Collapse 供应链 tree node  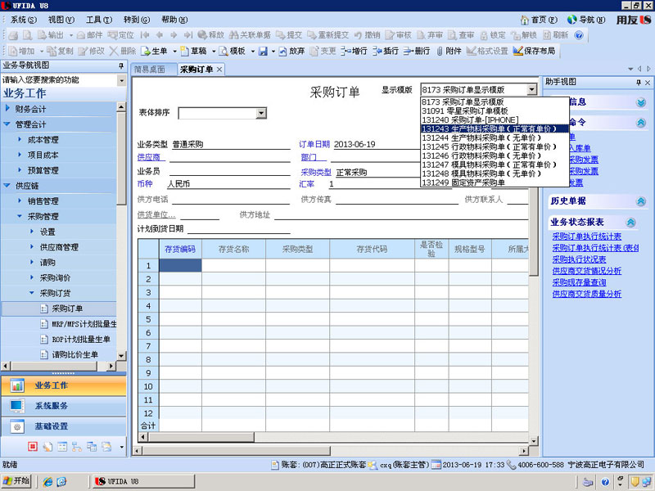[7, 186]
